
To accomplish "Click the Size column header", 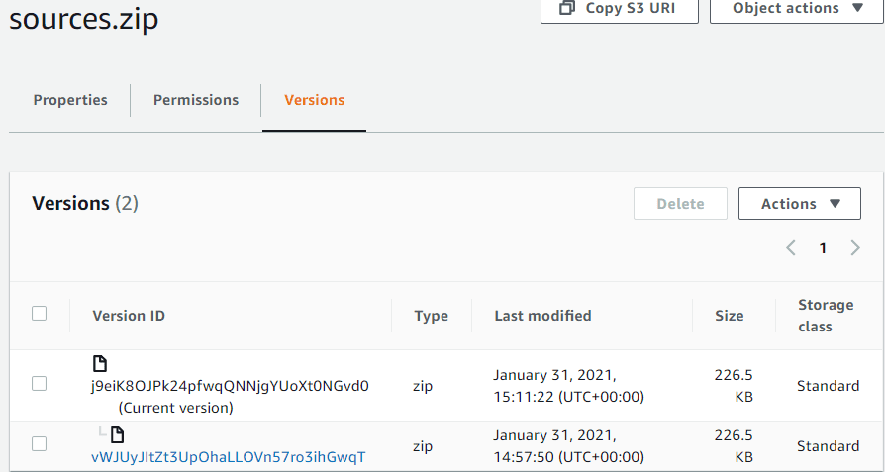I will point(729,316).
